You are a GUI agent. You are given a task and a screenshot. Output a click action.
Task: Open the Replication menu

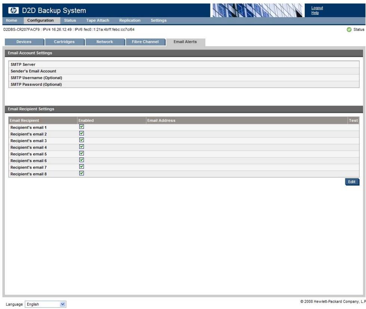tap(130, 21)
